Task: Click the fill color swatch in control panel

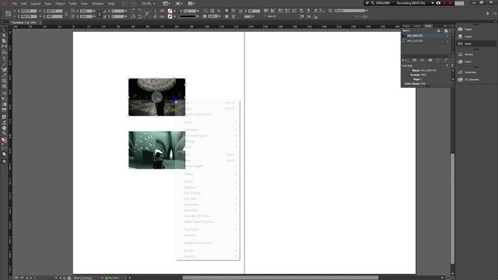Action: tap(170, 11)
